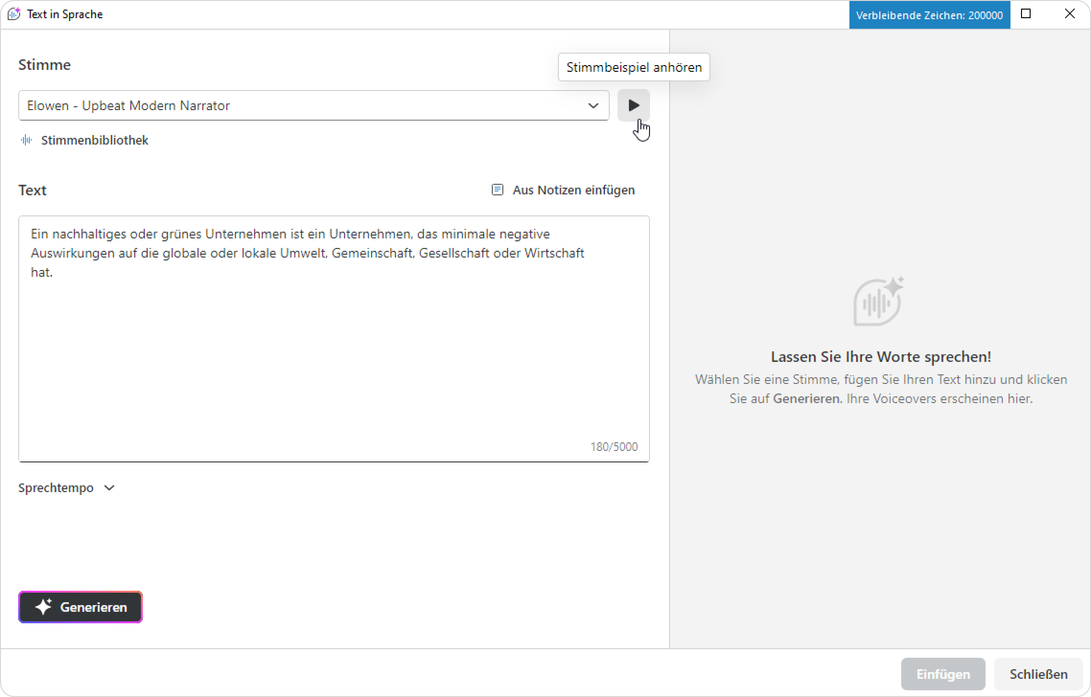Click the notes icon beside Aus Notizen einfügen
The width and height of the screenshot is (1091, 697).
(x=498, y=190)
